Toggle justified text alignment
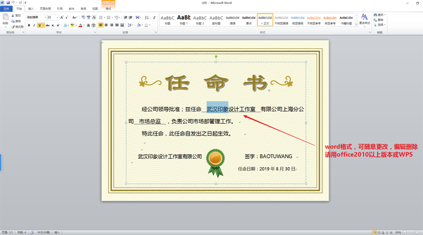 click(x=117, y=25)
